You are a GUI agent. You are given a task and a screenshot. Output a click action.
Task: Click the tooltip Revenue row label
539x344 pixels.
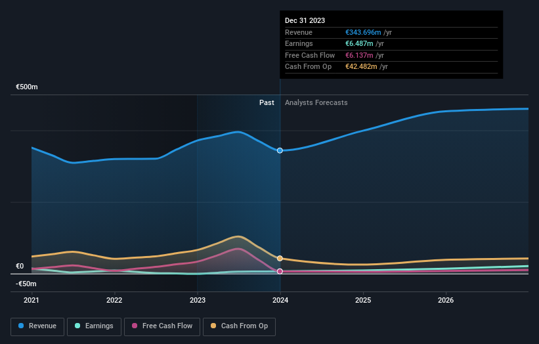(x=299, y=32)
